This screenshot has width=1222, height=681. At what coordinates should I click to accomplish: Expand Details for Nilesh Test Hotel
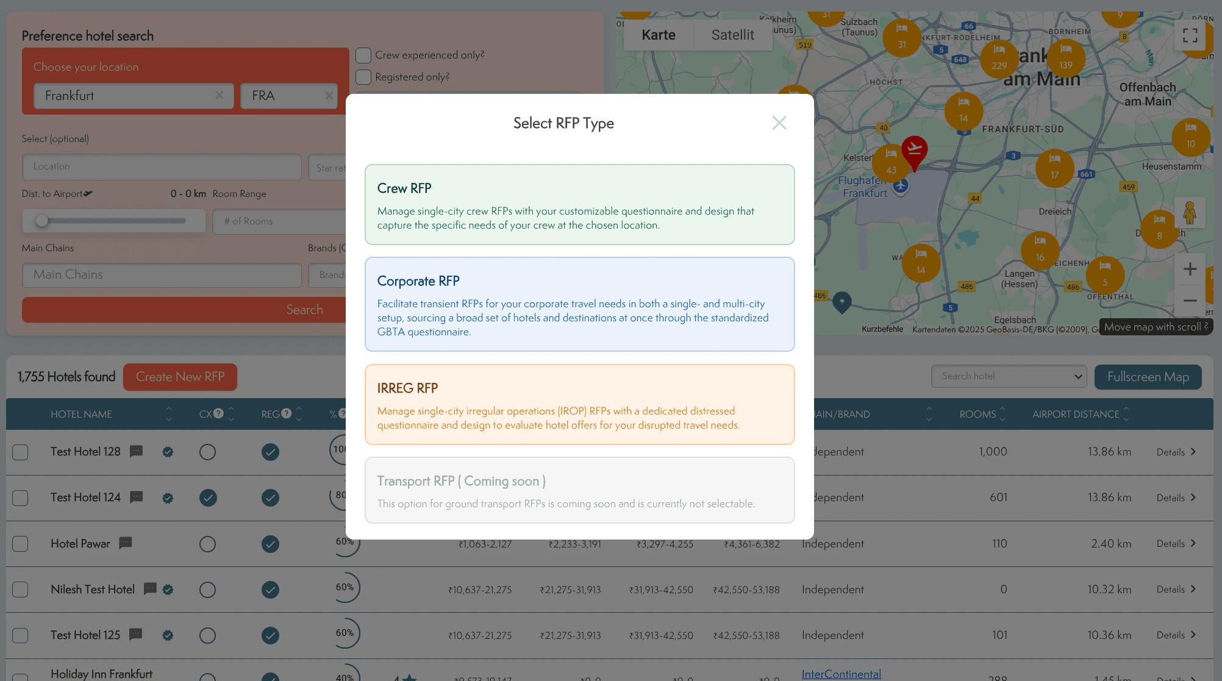1176,589
